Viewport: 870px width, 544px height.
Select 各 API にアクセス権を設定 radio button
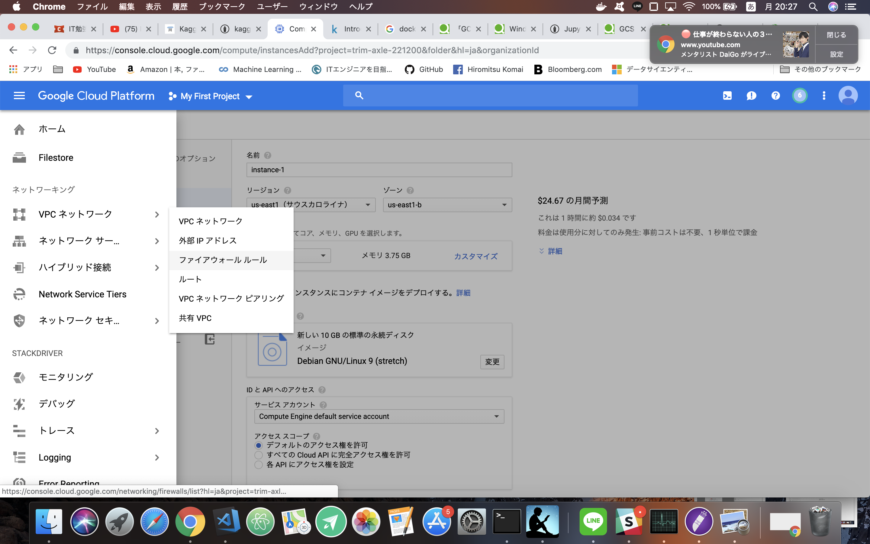pyautogui.click(x=259, y=464)
